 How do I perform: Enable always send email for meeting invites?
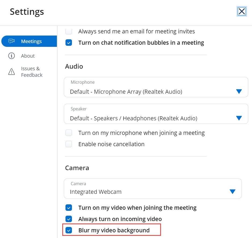coord(69,31)
